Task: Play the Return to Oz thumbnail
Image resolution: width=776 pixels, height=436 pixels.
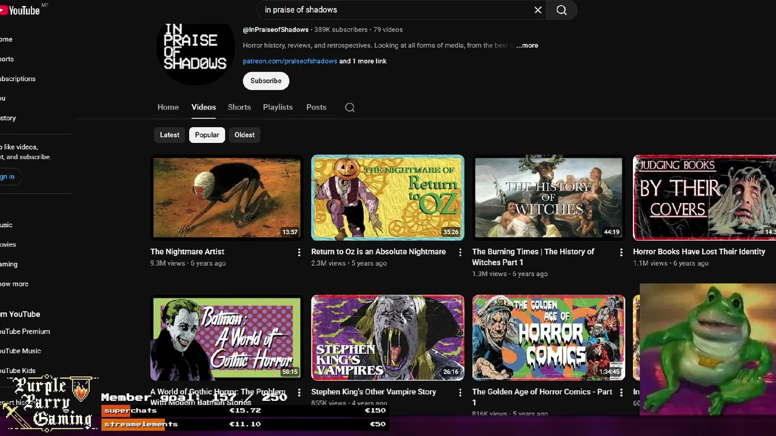Action: click(387, 197)
